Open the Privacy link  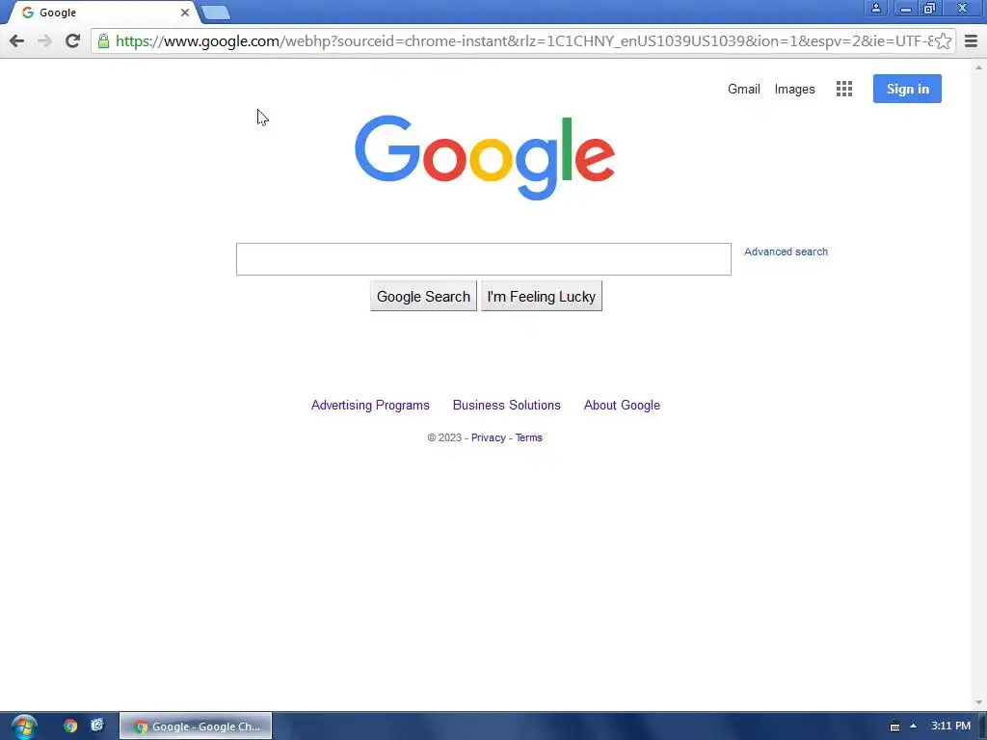tap(489, 438)
